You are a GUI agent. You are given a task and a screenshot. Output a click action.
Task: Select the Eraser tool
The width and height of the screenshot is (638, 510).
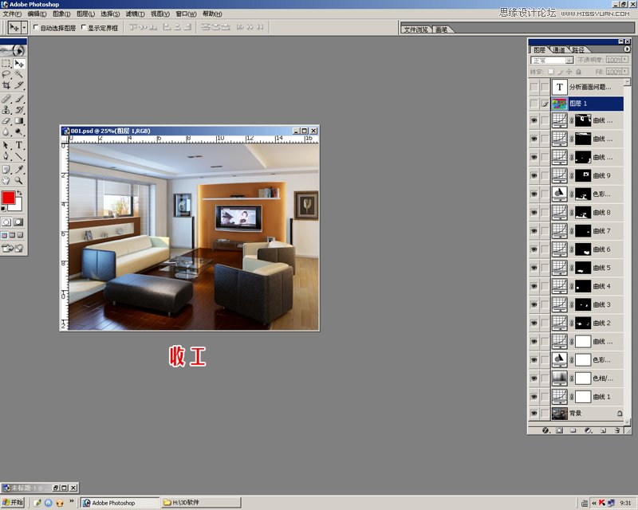(x=6, y=121)
